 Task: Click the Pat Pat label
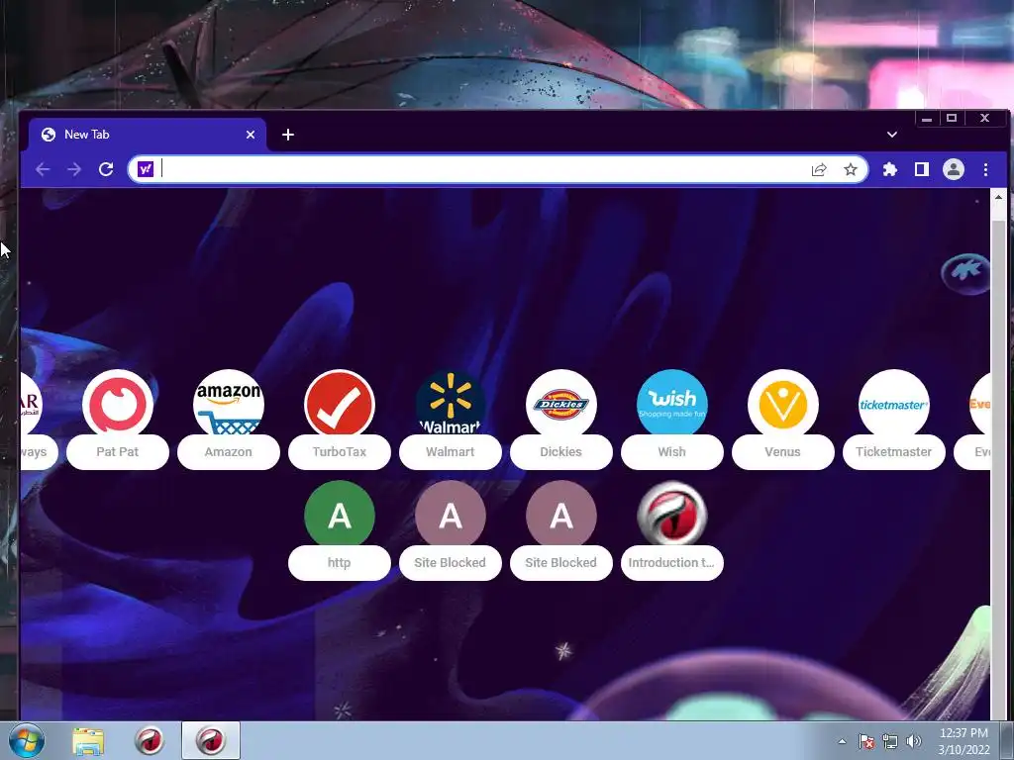(118, 451)
